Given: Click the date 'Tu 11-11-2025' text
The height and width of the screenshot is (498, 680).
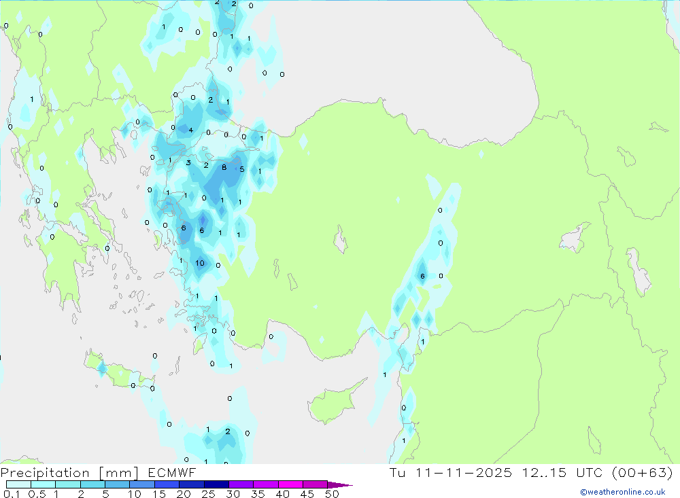Looking at the screenshot, I should pos(450,473).
